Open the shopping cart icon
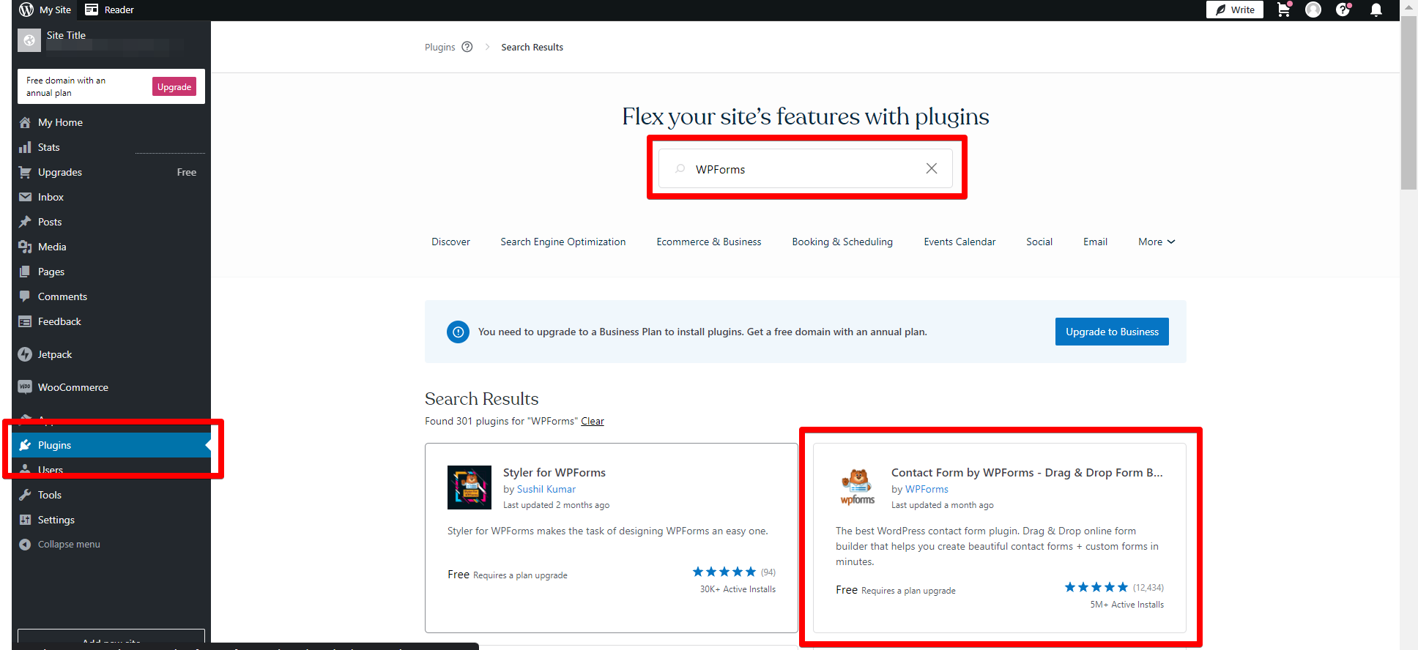Screen dimensions: 1418x650 pyautogui.click(x=1284, y=10)
